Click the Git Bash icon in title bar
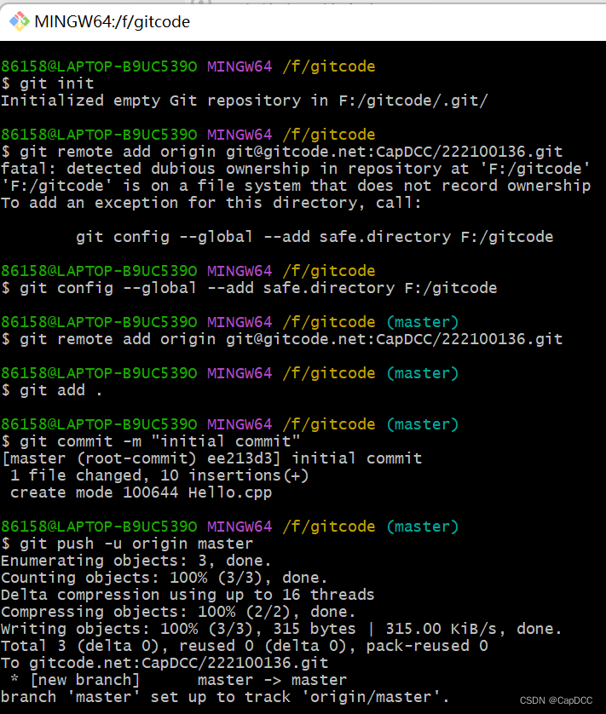 coord(19,21)
